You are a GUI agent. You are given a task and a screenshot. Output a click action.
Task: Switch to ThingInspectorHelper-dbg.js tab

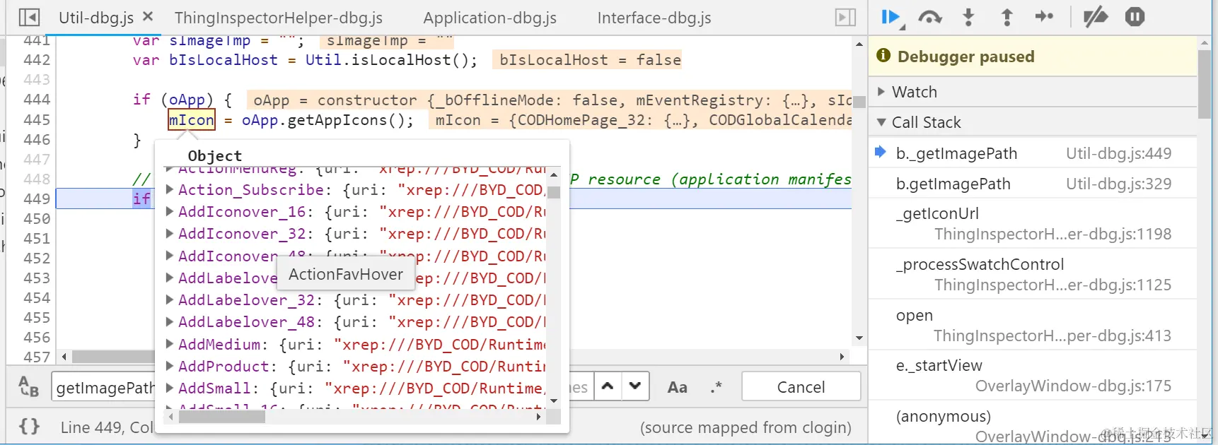coord(279,18)
